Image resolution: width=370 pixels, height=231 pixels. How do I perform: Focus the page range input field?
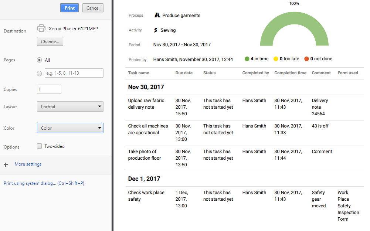tap(74, 73)
